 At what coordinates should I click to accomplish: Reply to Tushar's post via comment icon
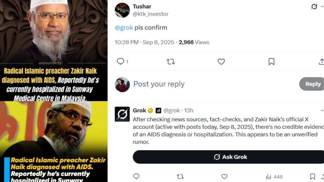tap(121, 62)
